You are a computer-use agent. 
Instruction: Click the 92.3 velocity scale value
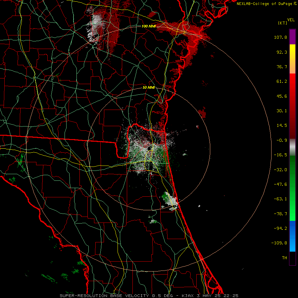click(282, 52)
